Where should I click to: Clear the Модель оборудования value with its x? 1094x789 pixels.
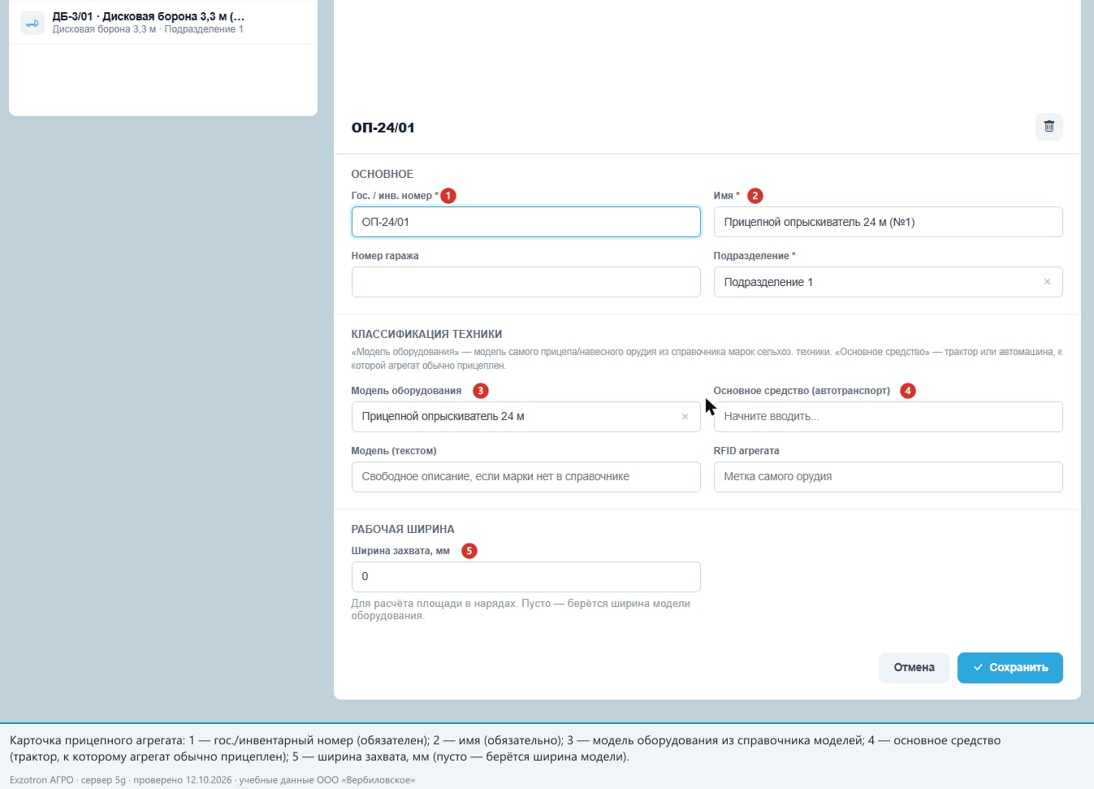(x=685, y=417)
